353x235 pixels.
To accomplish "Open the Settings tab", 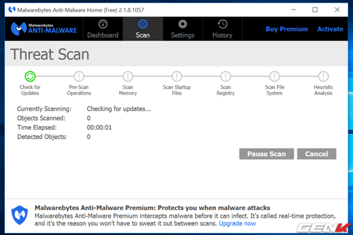I will click(x=183, y=29).
